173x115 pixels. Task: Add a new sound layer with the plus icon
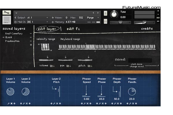click(31, 45)
